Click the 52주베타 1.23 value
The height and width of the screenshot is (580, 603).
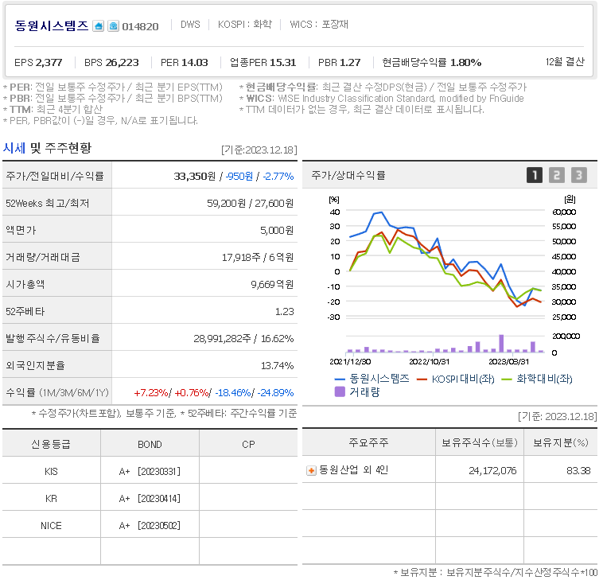[x=284, y=312]
